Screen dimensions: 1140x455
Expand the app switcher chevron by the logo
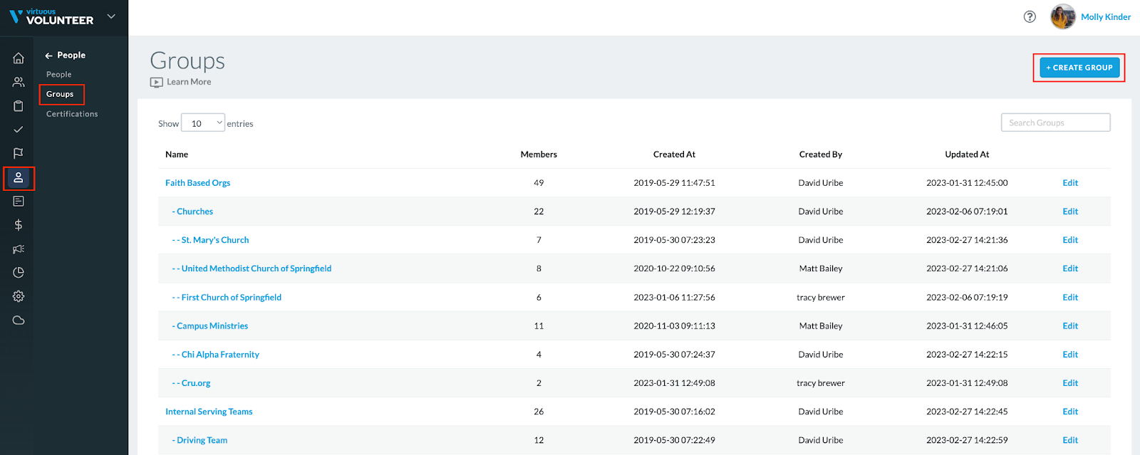111,16
